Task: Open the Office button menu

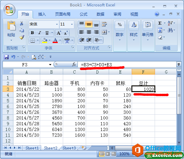Action: pyautogui.click(x=9, y=10)
